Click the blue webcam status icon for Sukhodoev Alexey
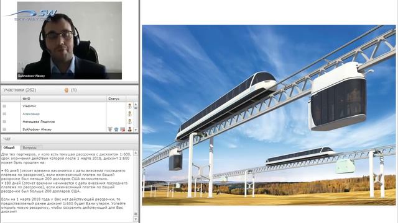This screenshot has width=398, height=223. [x=116, y=129]
